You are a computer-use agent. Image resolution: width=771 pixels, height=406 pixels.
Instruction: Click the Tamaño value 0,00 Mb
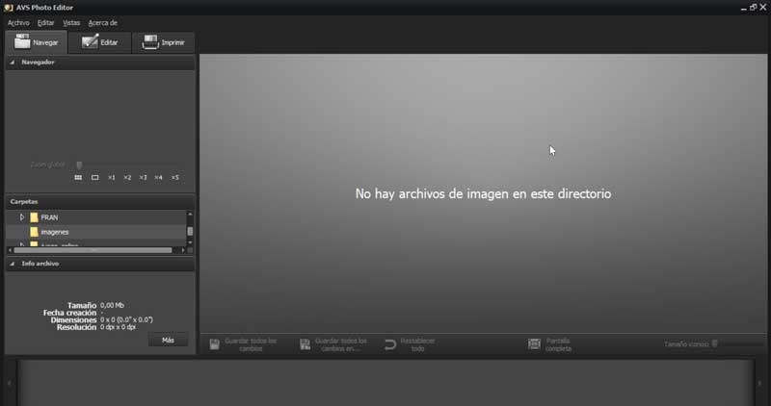point(112,305)
